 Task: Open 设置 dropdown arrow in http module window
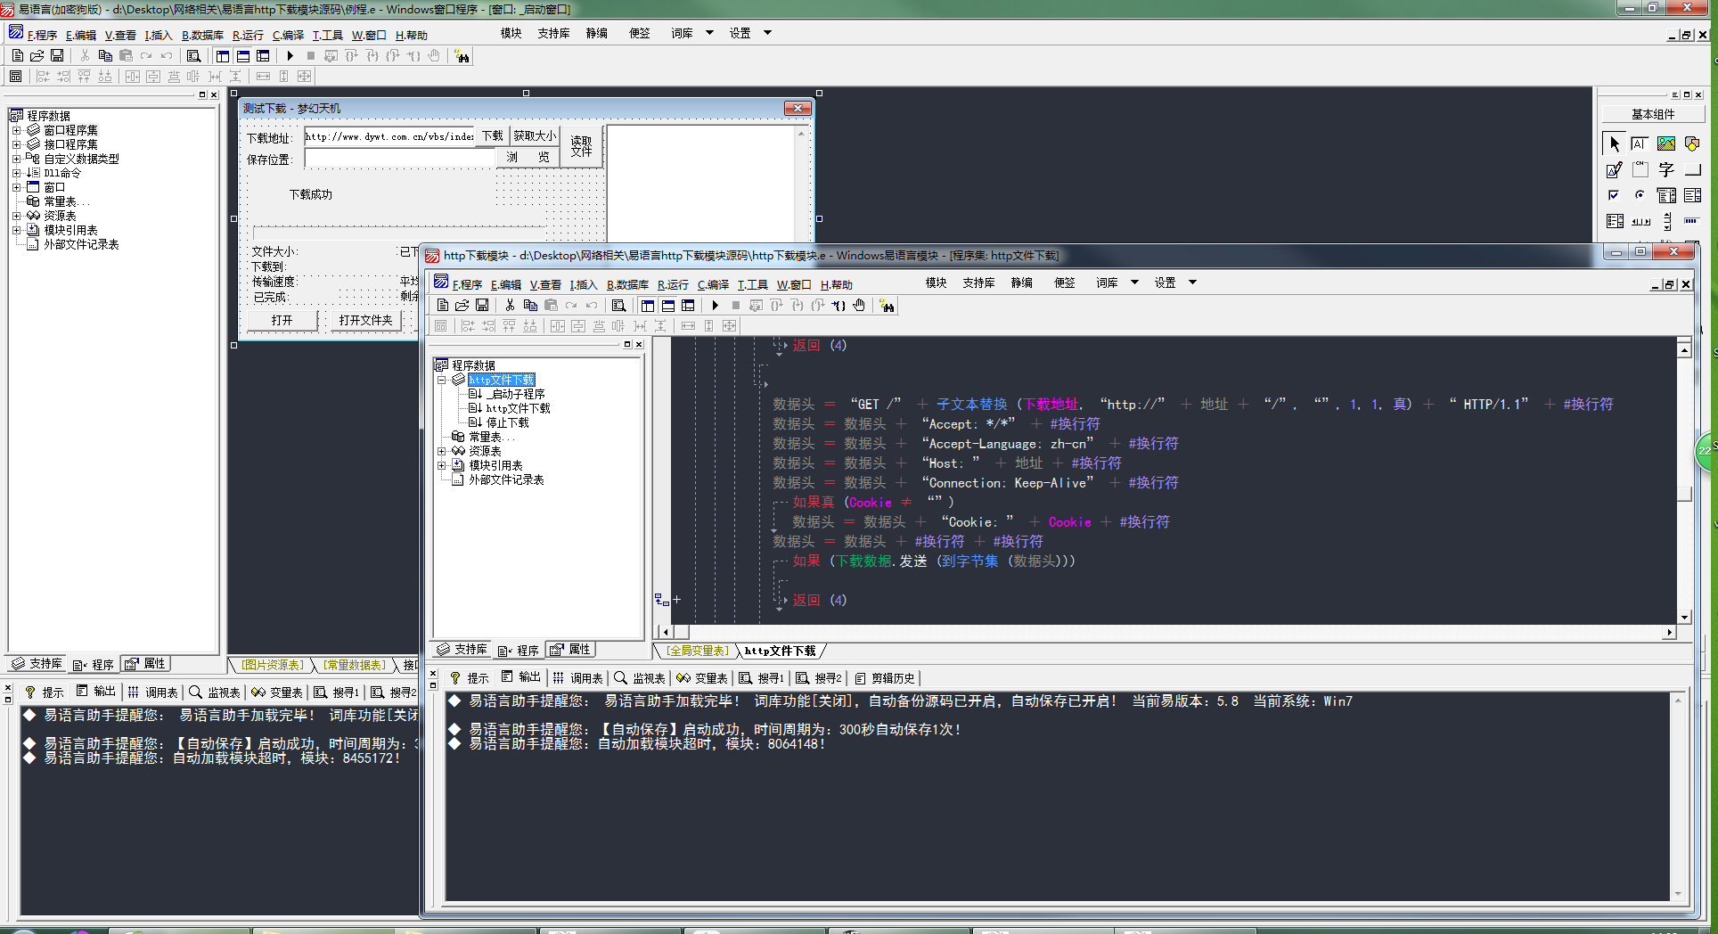(x=1192, y=283)
